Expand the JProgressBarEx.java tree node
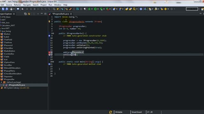 click(4, 85)
